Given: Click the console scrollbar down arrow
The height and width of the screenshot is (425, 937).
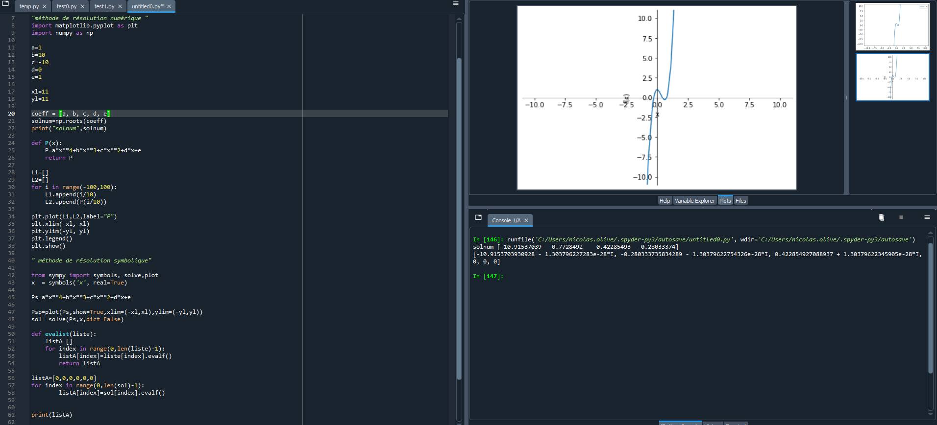Looking at the screenshot, I should [931, 415].
